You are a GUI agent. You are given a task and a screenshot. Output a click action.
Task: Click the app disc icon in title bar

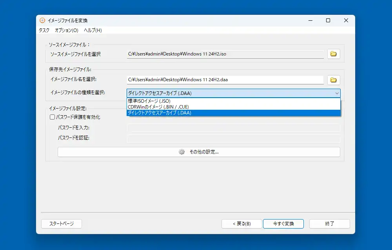coord(42,21)
